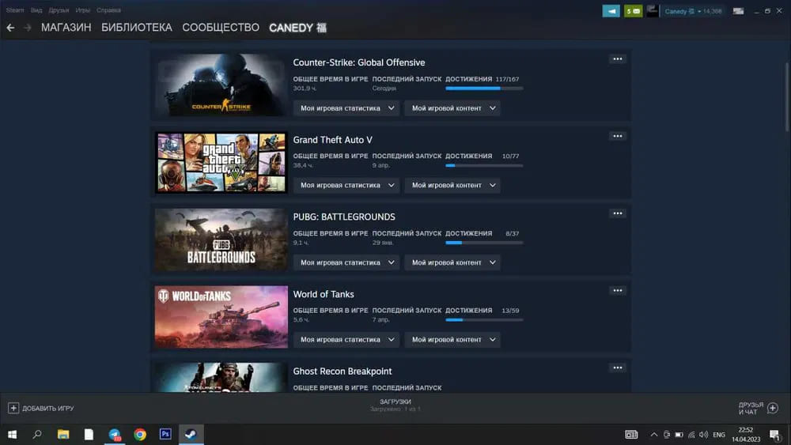Open the green inbox notifications button
The image size is (791, 445).
[x=633, y=11]
